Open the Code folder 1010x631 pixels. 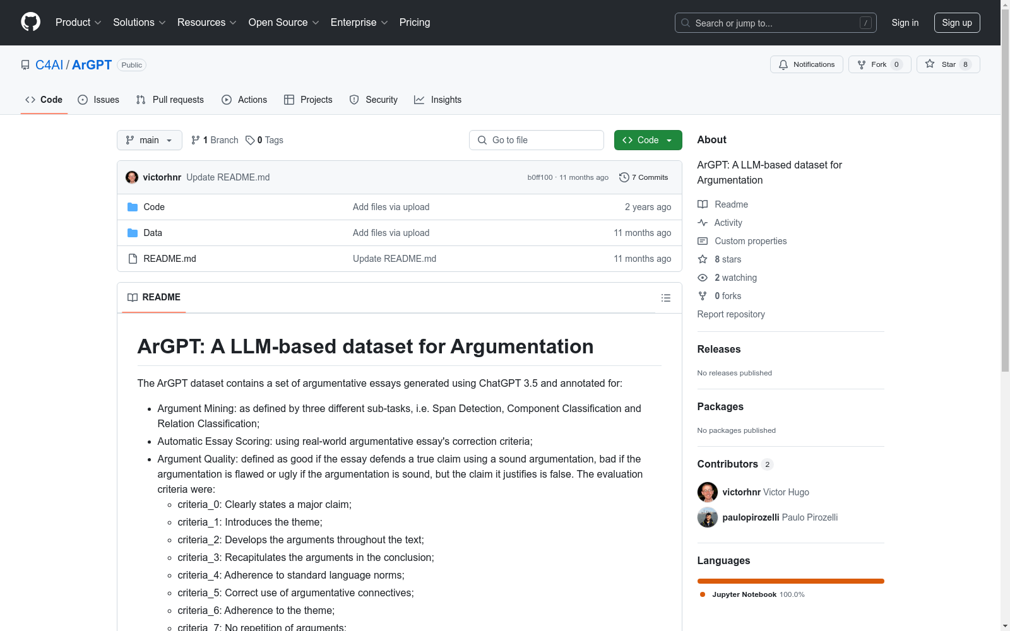(x=154, y=207)
